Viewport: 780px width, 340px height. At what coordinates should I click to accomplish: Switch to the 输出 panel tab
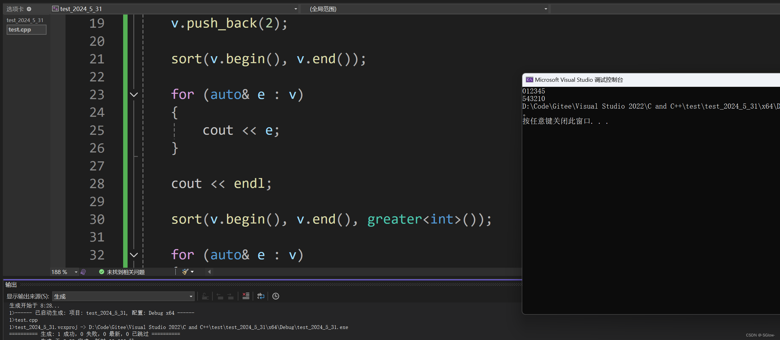click(11, 284)
